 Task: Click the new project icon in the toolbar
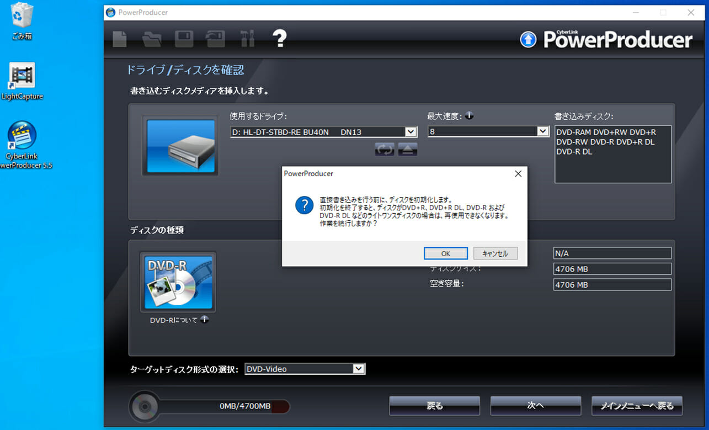pyautogui.click(x=120, y=39)
